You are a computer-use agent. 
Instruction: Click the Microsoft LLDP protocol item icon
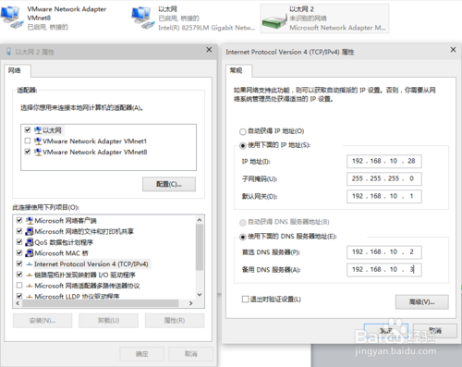pos(30,297)
